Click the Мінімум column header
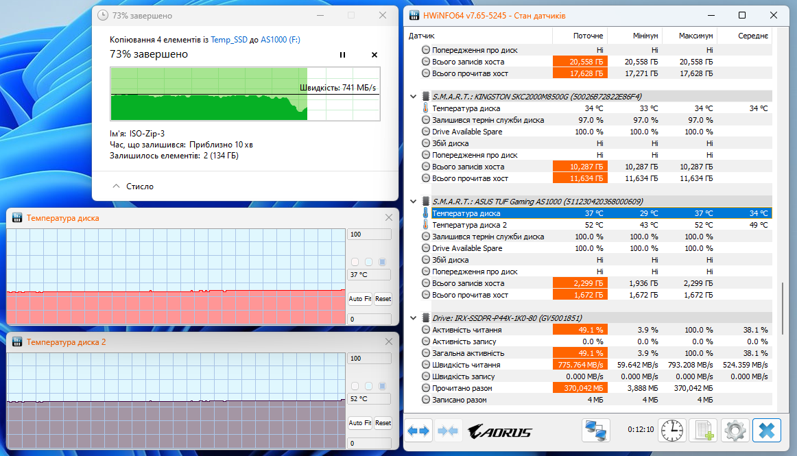This screenshot has height=456, width=797. click(x=635, y=36)
